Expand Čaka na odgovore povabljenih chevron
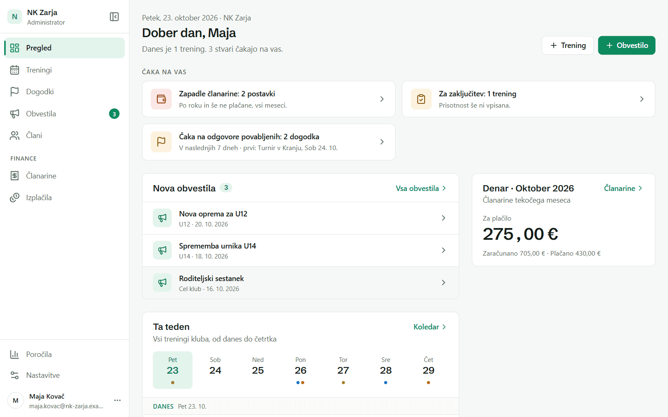 (x=382, y=142)
